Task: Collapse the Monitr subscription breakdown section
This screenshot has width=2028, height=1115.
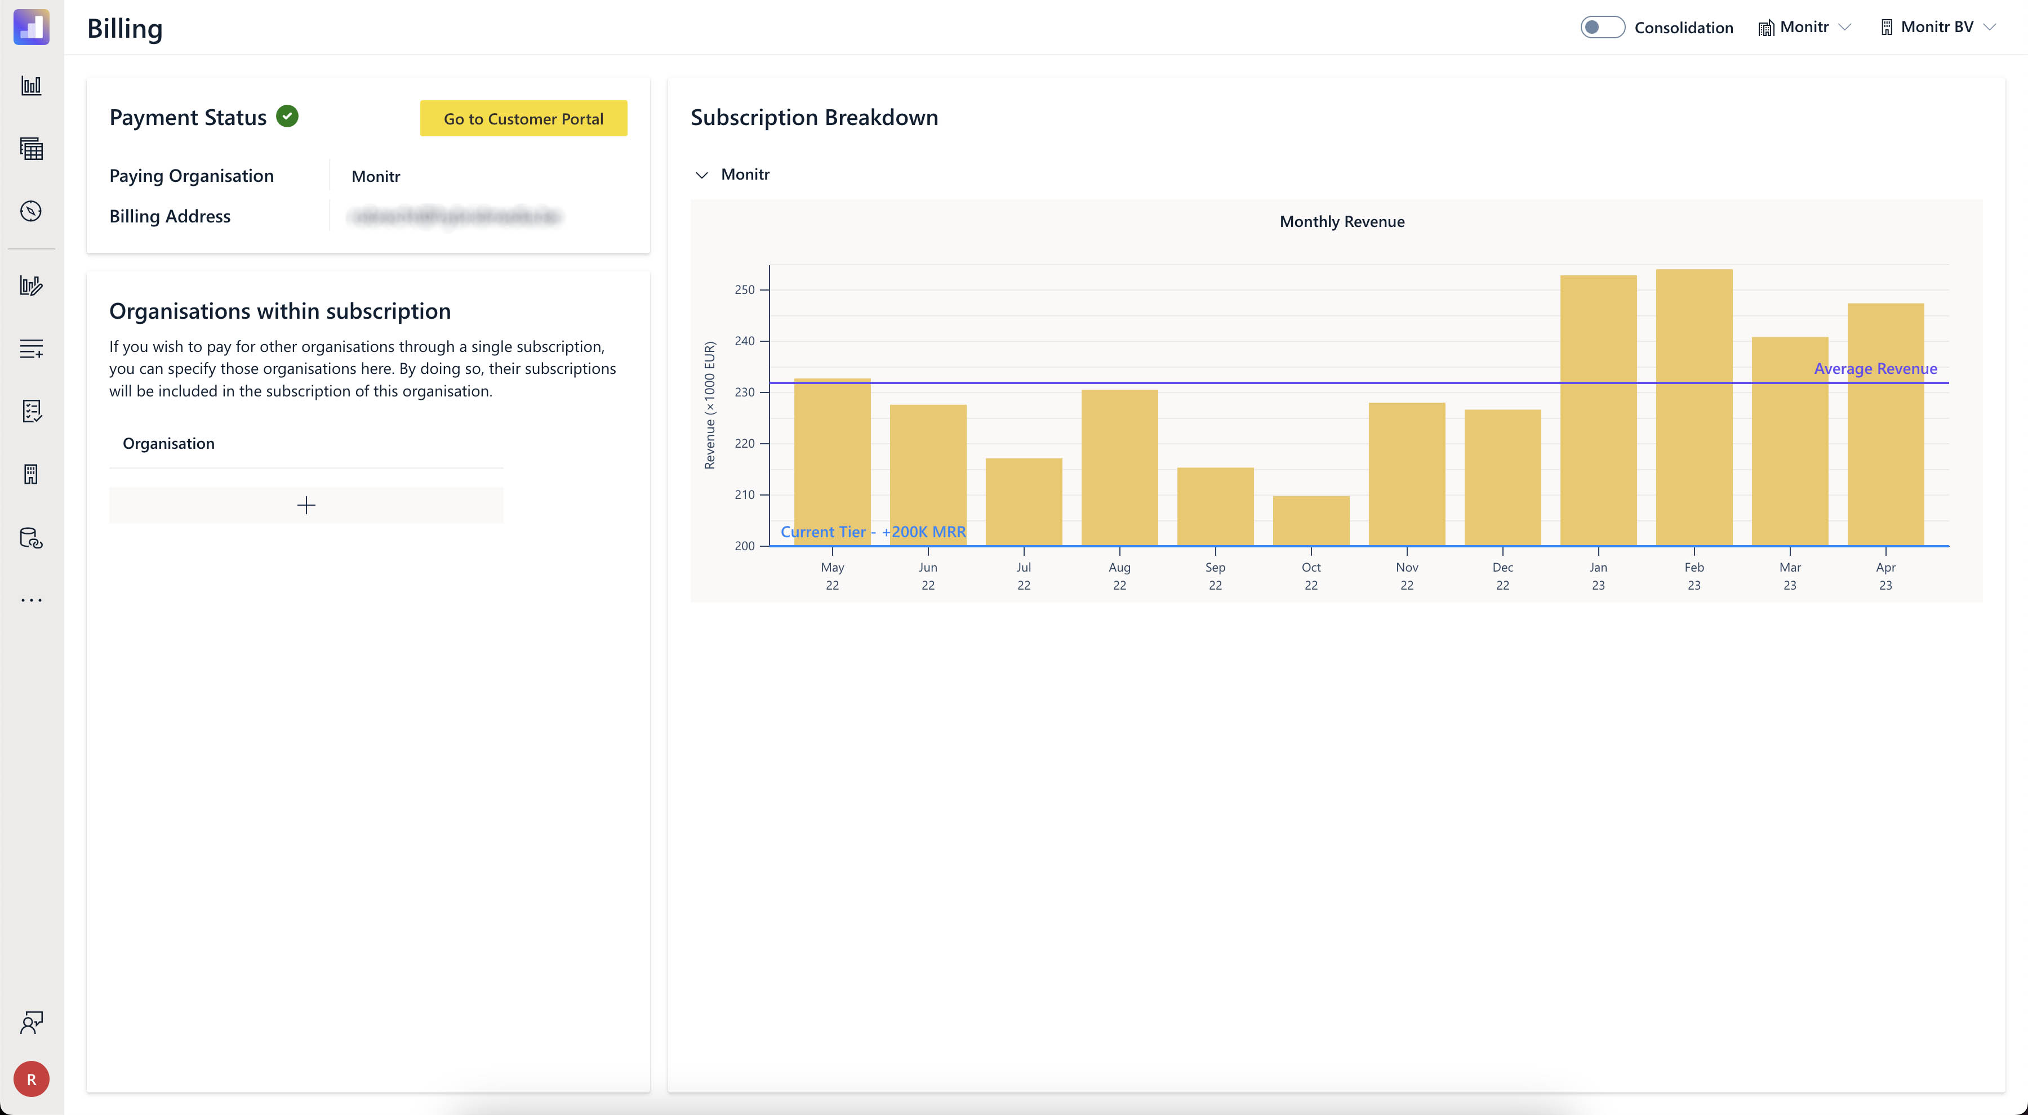Action: 701,175
